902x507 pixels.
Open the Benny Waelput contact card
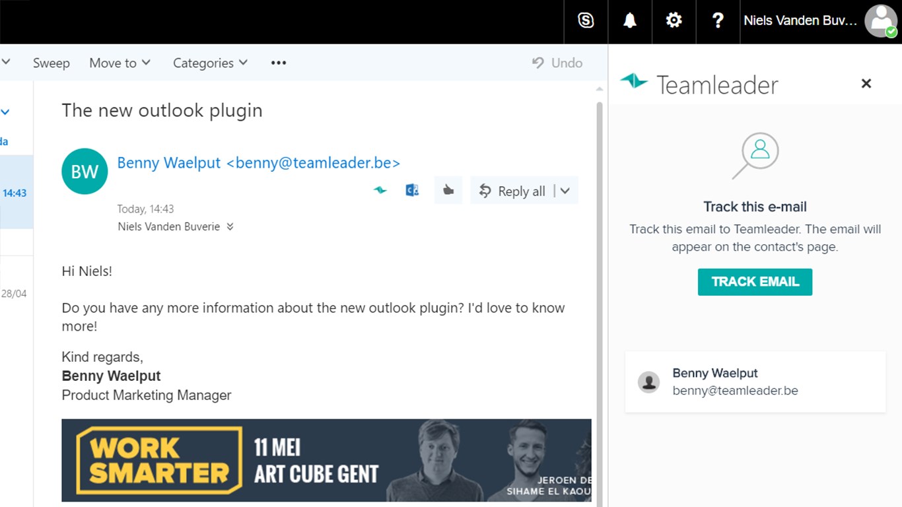tap(755, 382)
